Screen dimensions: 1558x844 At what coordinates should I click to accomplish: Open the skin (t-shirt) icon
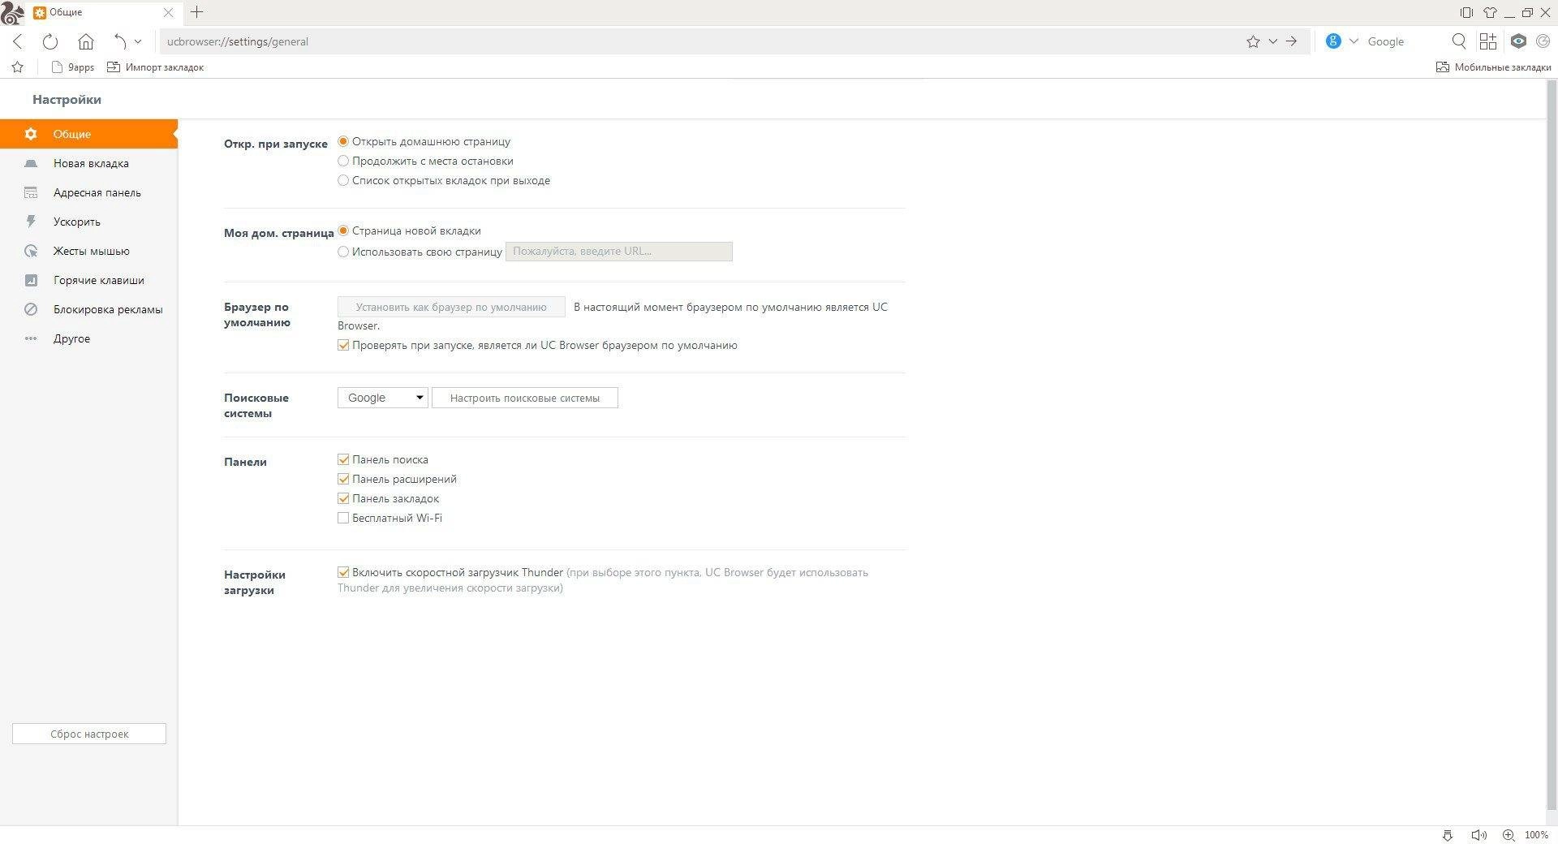point(1490,12)
